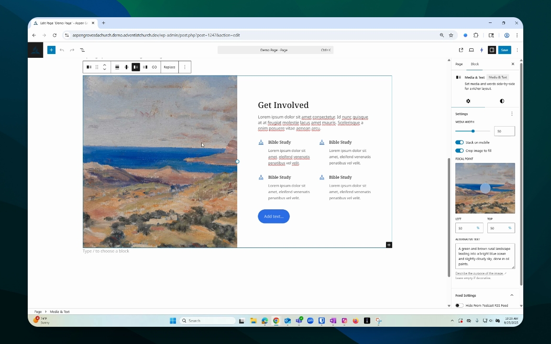Switch to the Page sidebar tab
551x344 pixels.
(459, 64)
